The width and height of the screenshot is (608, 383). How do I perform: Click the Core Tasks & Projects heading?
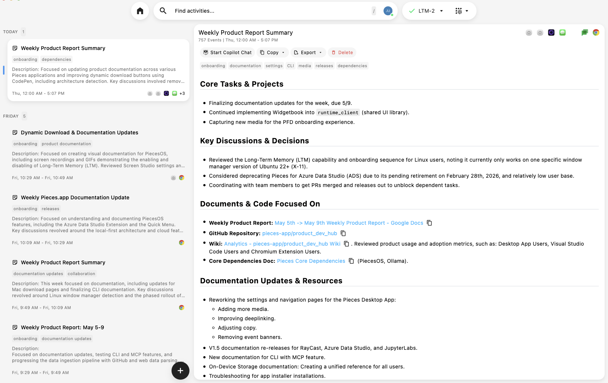click(x=242, y=84)
